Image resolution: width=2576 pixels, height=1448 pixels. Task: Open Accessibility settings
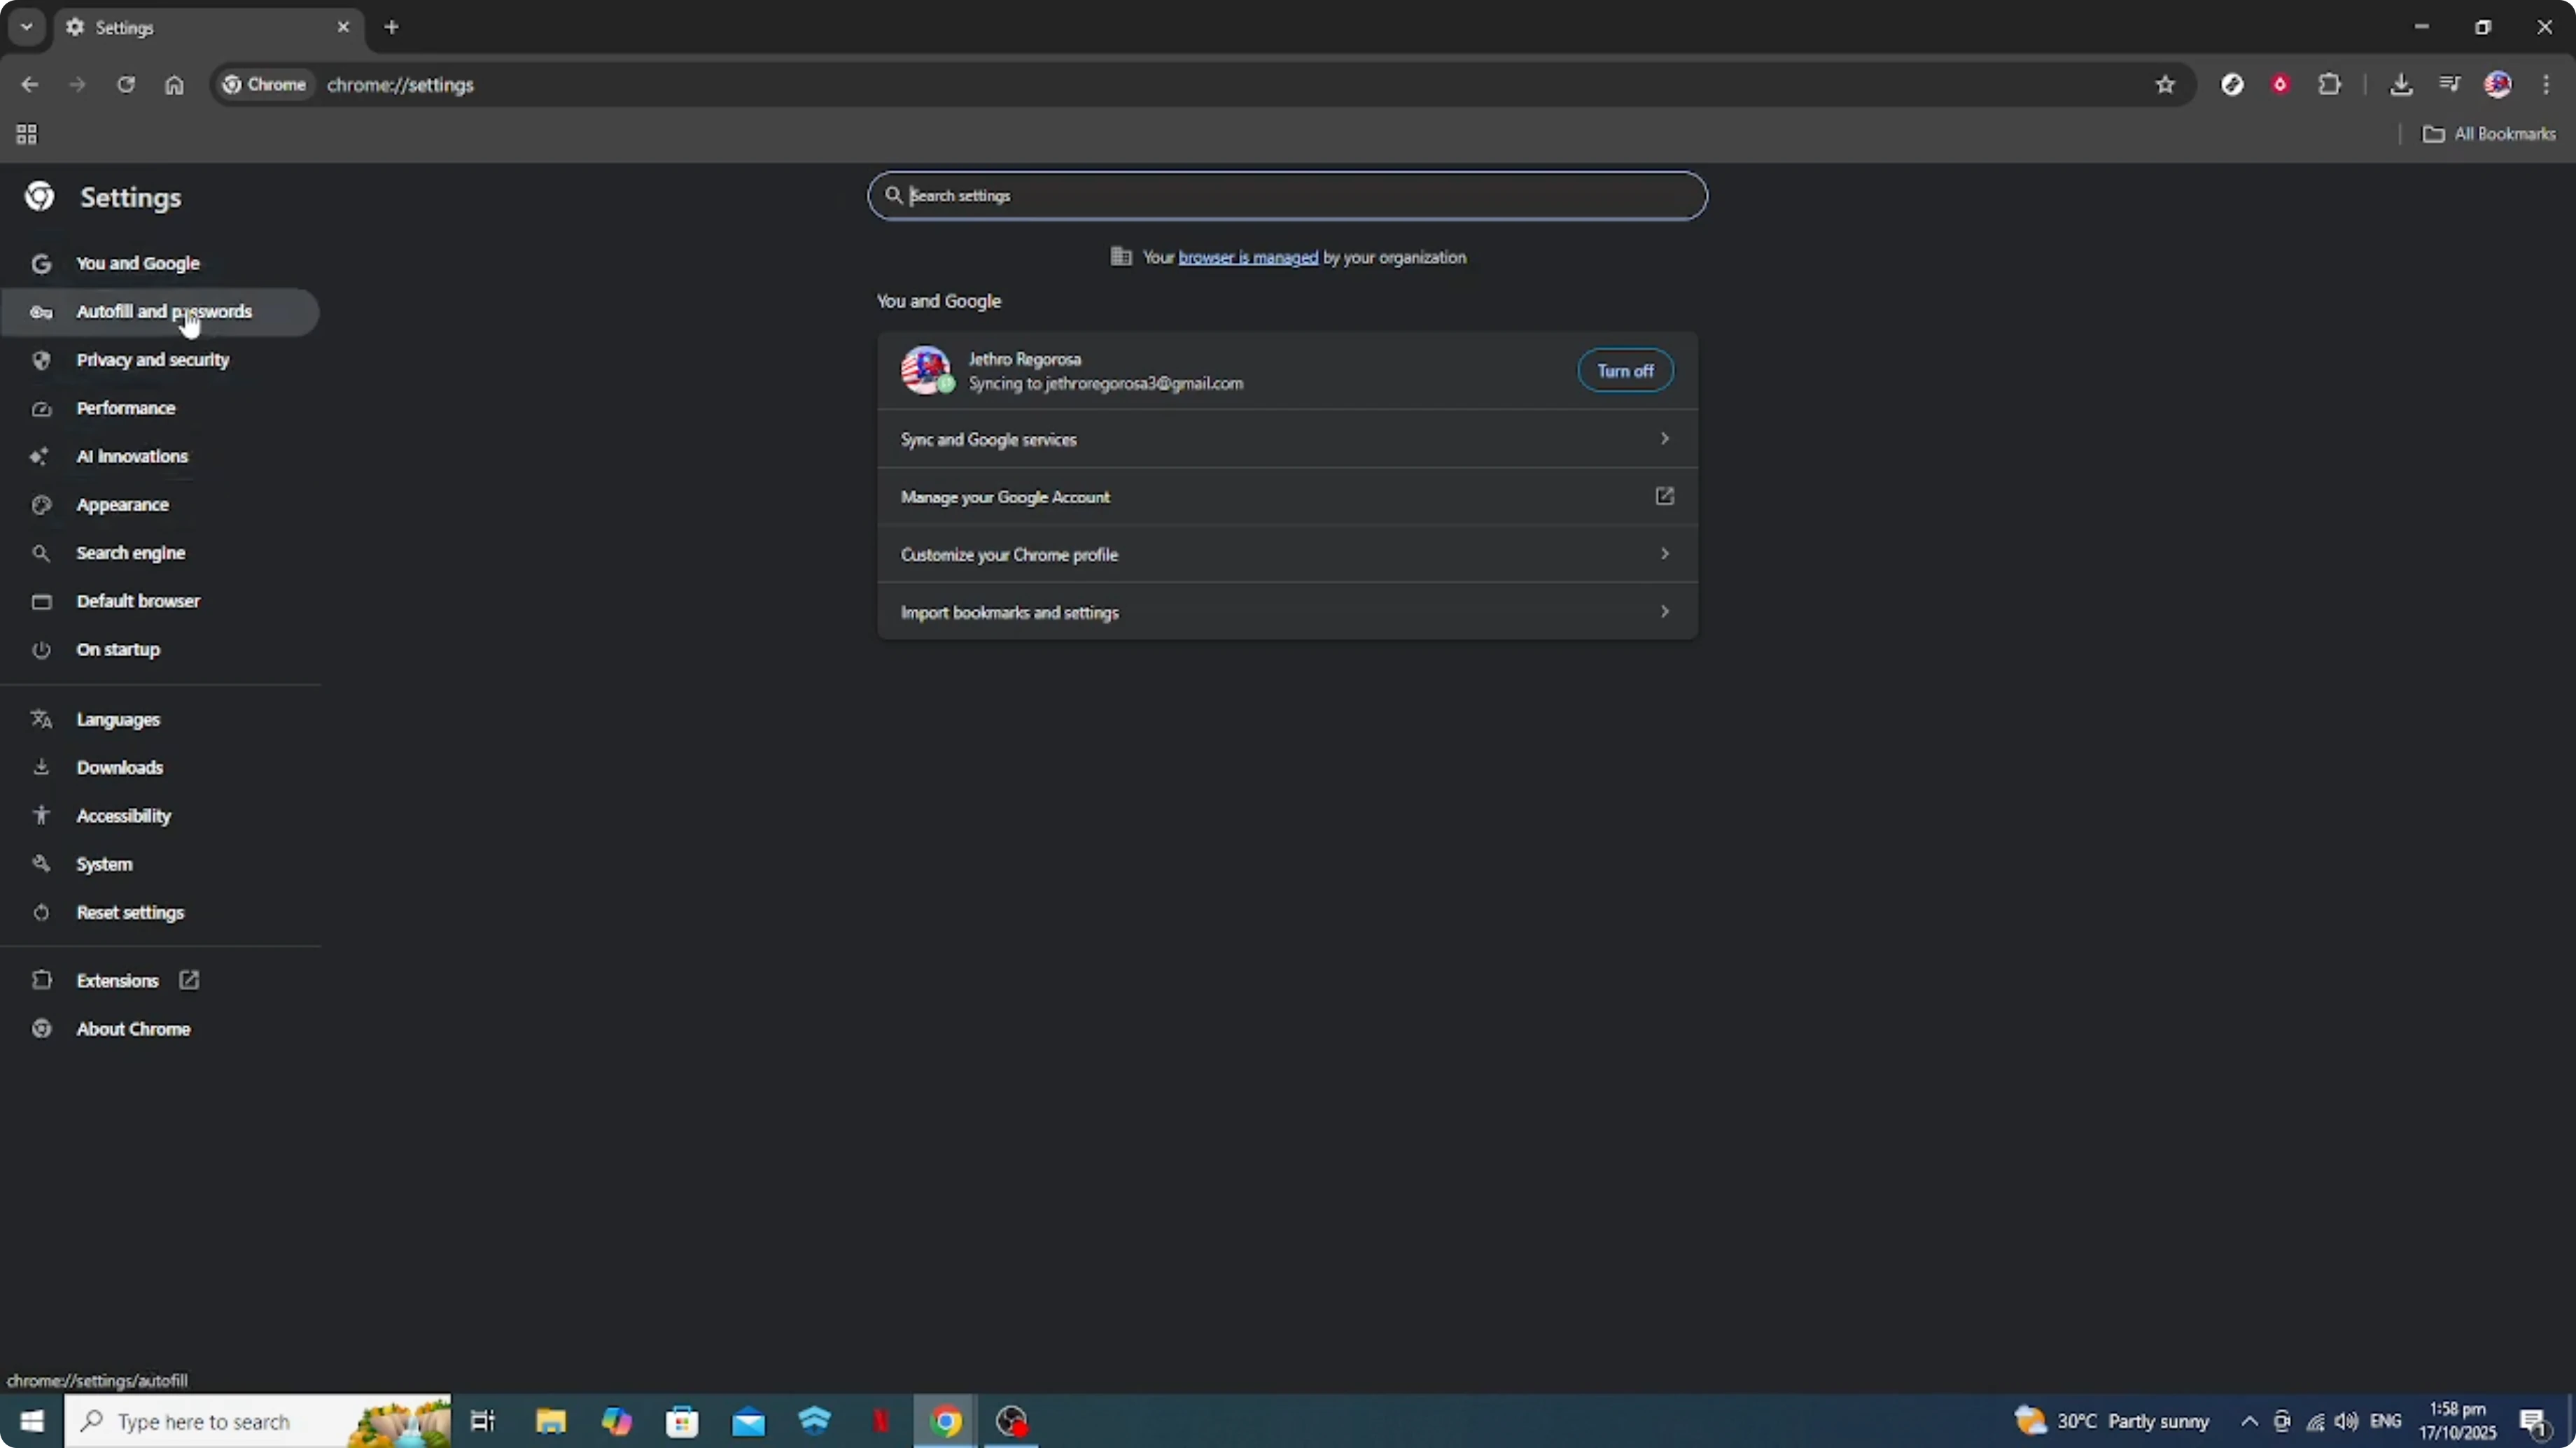point(160,816)
